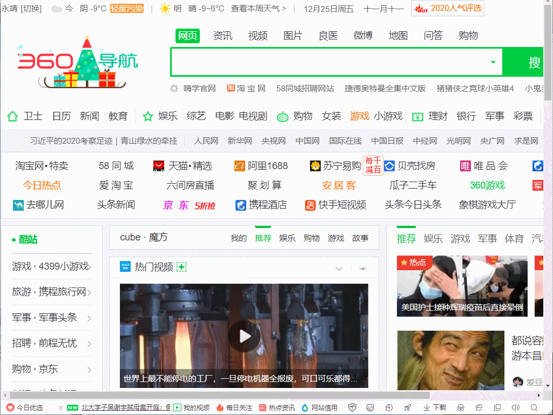Click the 卫士 home icon
The width and height of the screenshot is (553, 415).
13,116
